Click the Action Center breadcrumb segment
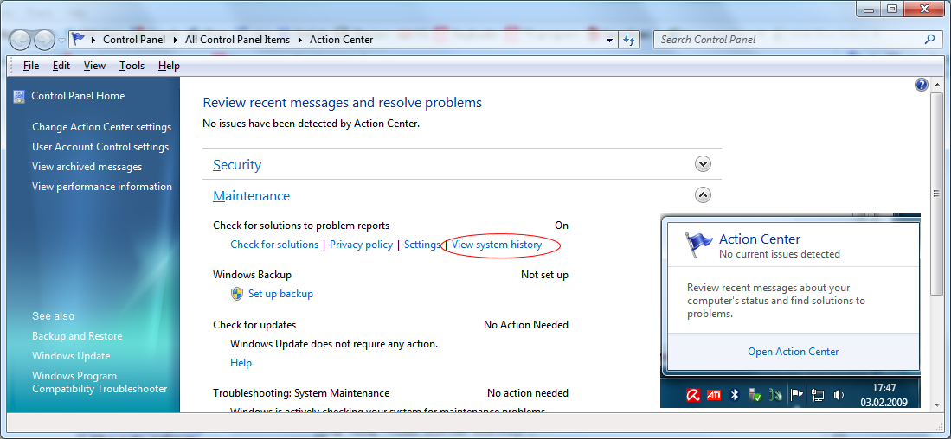This screenshot has width=951, height=439. tap(342, 40)
